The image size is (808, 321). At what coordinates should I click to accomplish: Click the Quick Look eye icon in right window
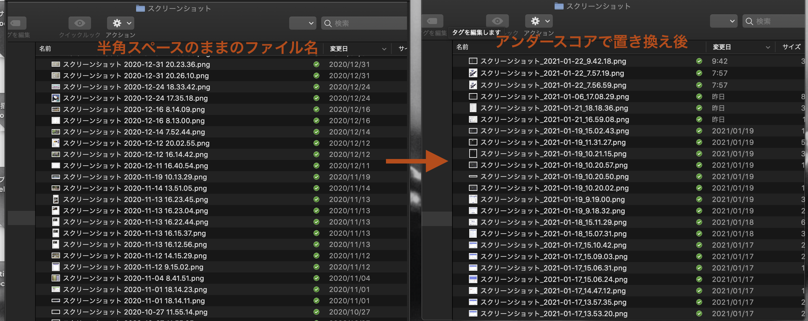(497, 21)
